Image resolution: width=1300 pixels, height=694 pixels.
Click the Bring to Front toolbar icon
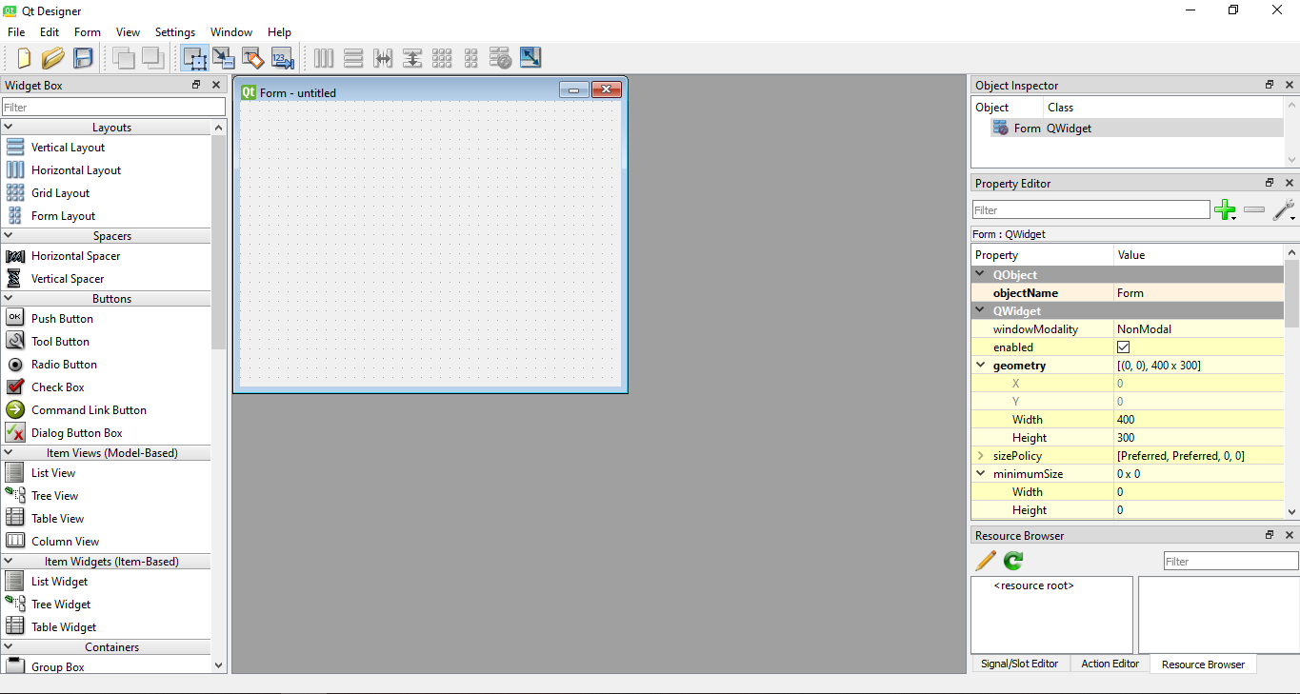click(x=153, y=58)
